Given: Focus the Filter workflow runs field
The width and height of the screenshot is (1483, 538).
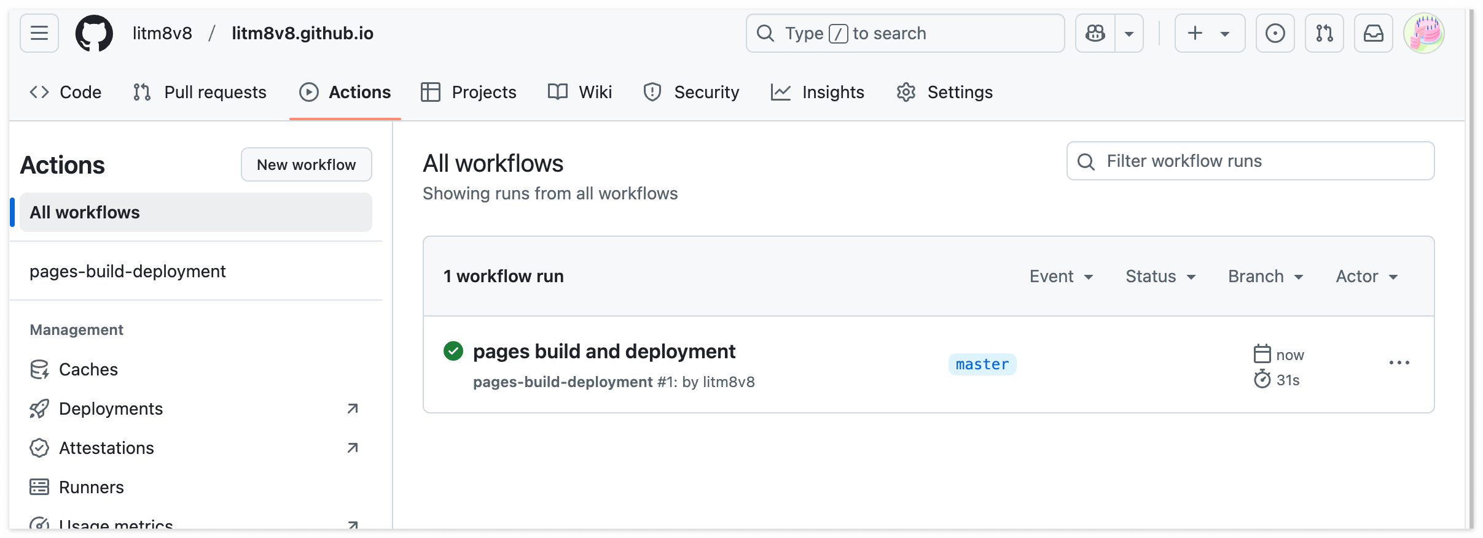Looking at the screenshot, I should point(1251,161).
